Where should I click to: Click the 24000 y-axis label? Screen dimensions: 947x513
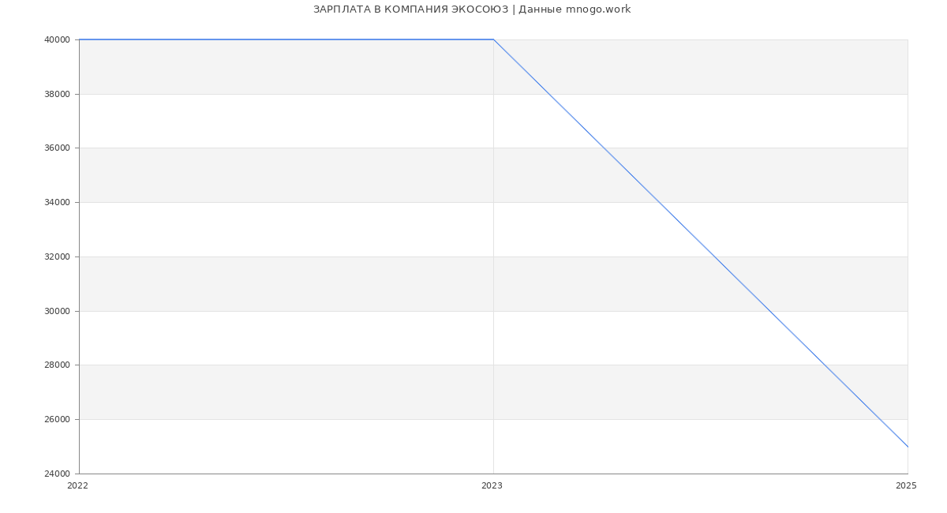tap(58, 474)
